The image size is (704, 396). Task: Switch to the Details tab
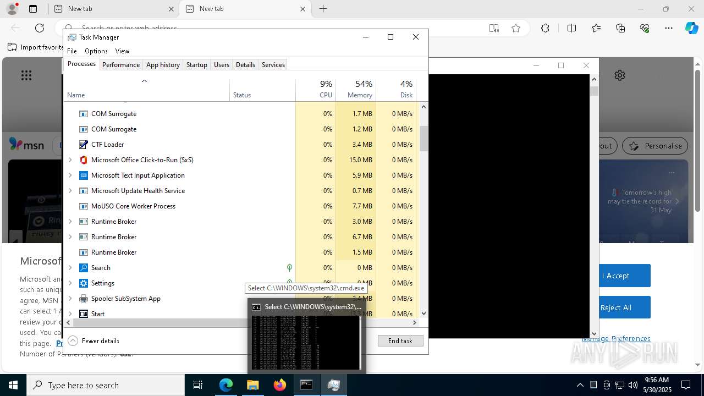pyautogui.click(x=245, y=65)
